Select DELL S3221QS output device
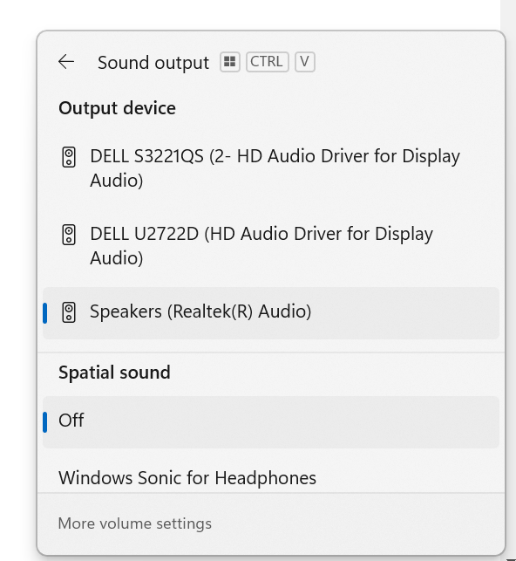 pyautogui.click(x=271, y=168)
